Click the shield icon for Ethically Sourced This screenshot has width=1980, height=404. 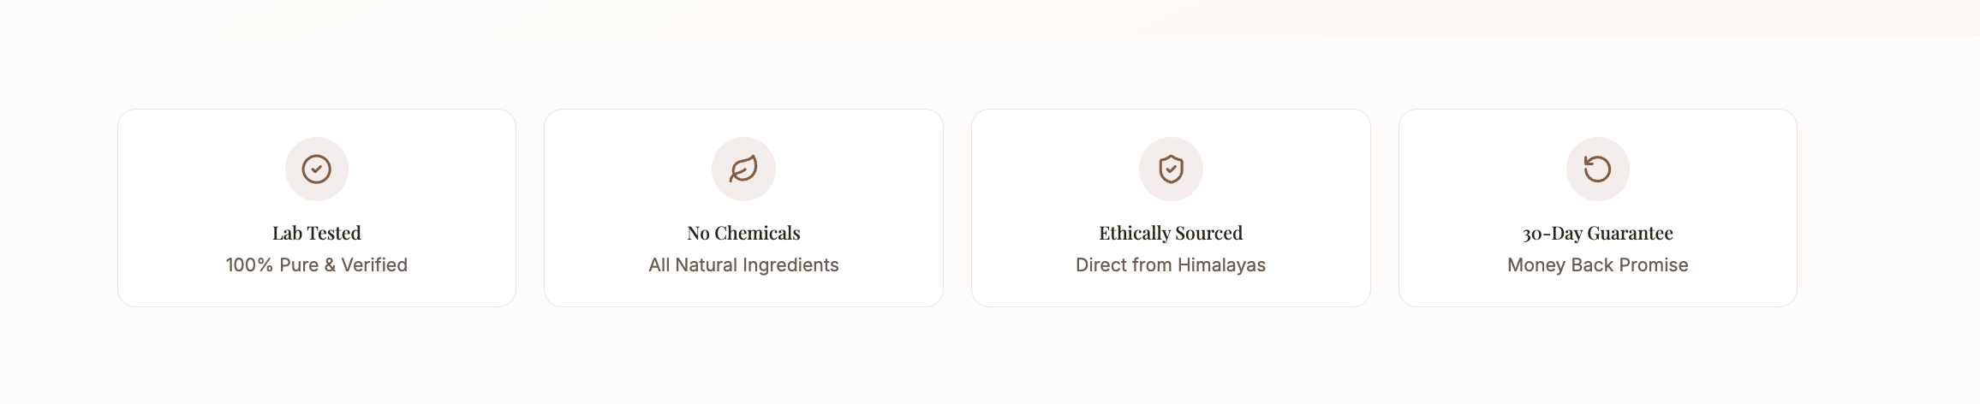1171,169
